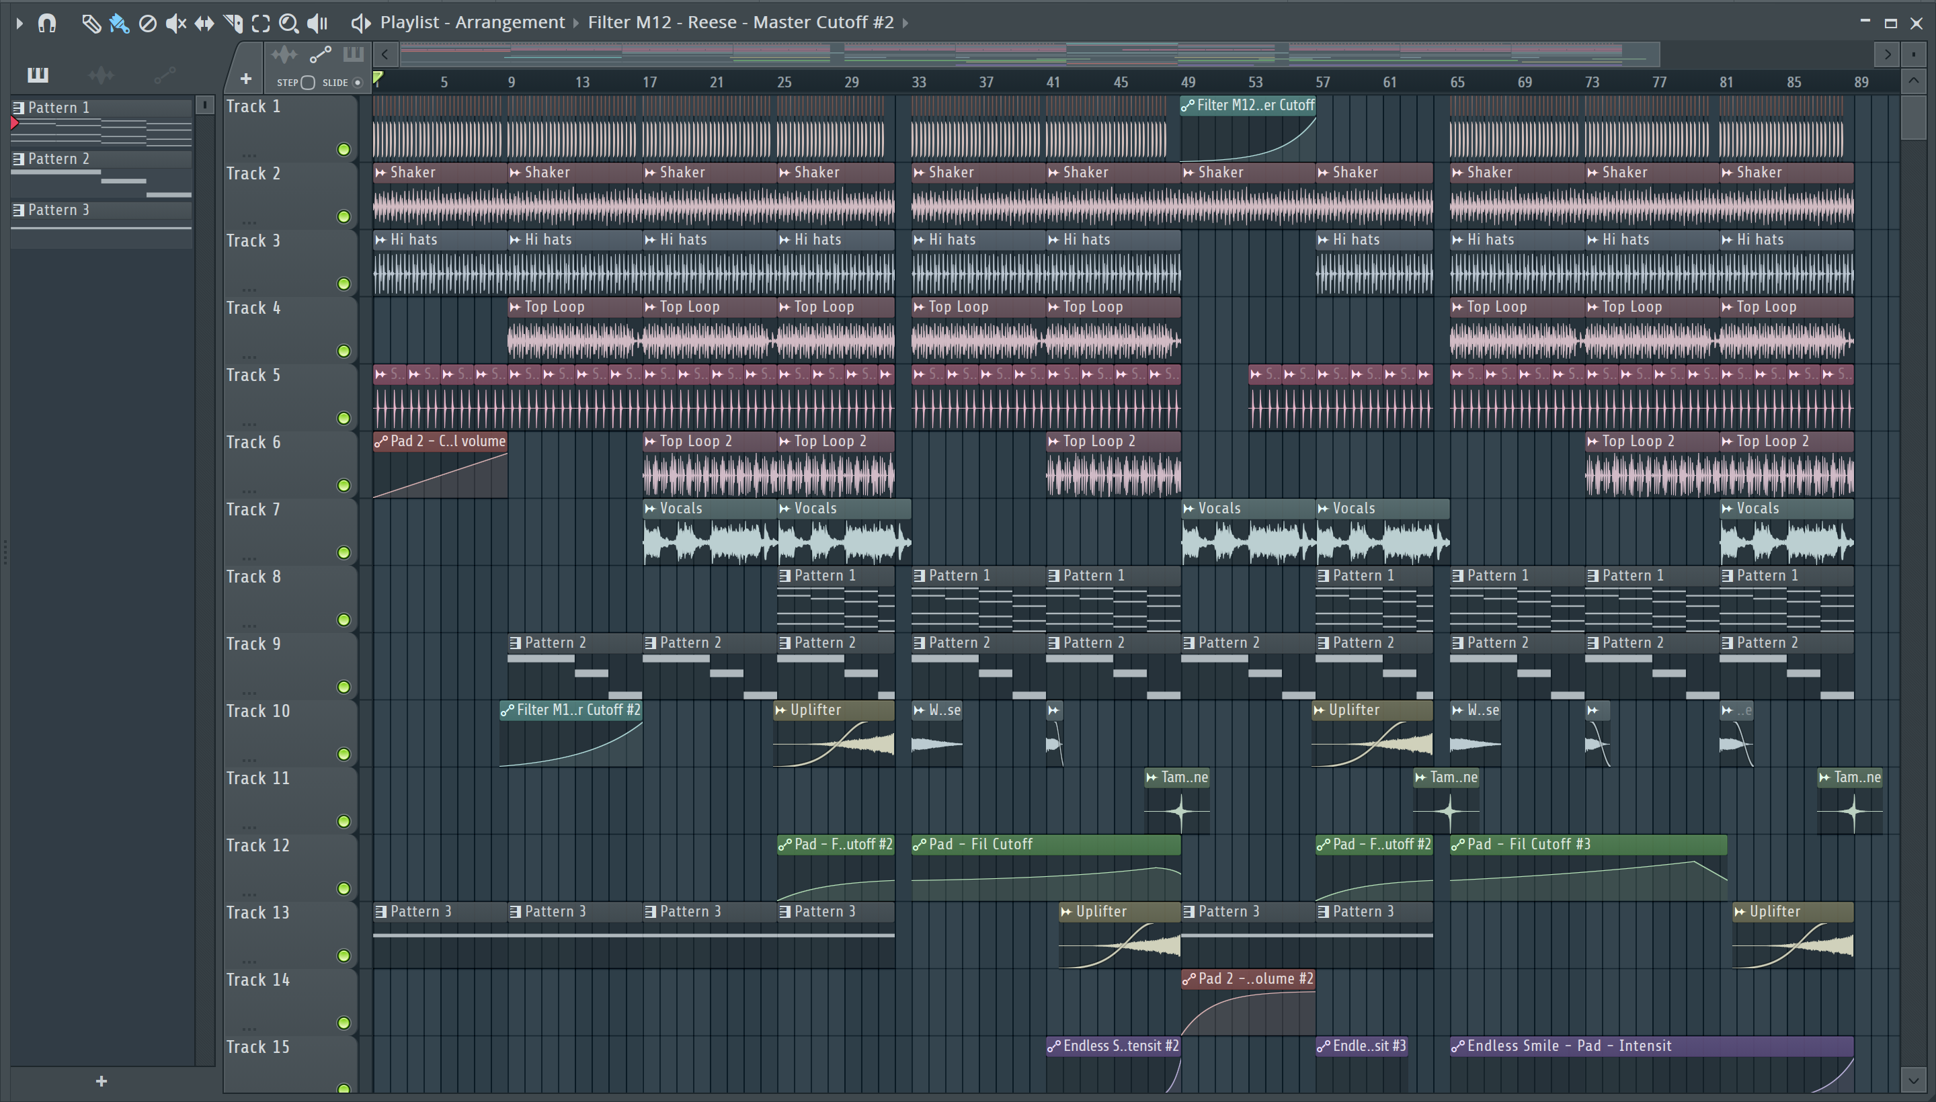Mute Track 2 with its green light
Image resolution: width=1936 pixels, height=1102 pixels.
coord(344,216)
